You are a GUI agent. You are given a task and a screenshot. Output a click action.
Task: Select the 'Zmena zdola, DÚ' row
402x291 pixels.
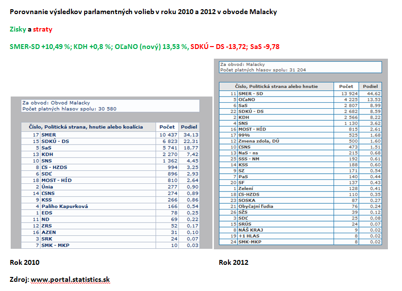(x=263, y=141)
